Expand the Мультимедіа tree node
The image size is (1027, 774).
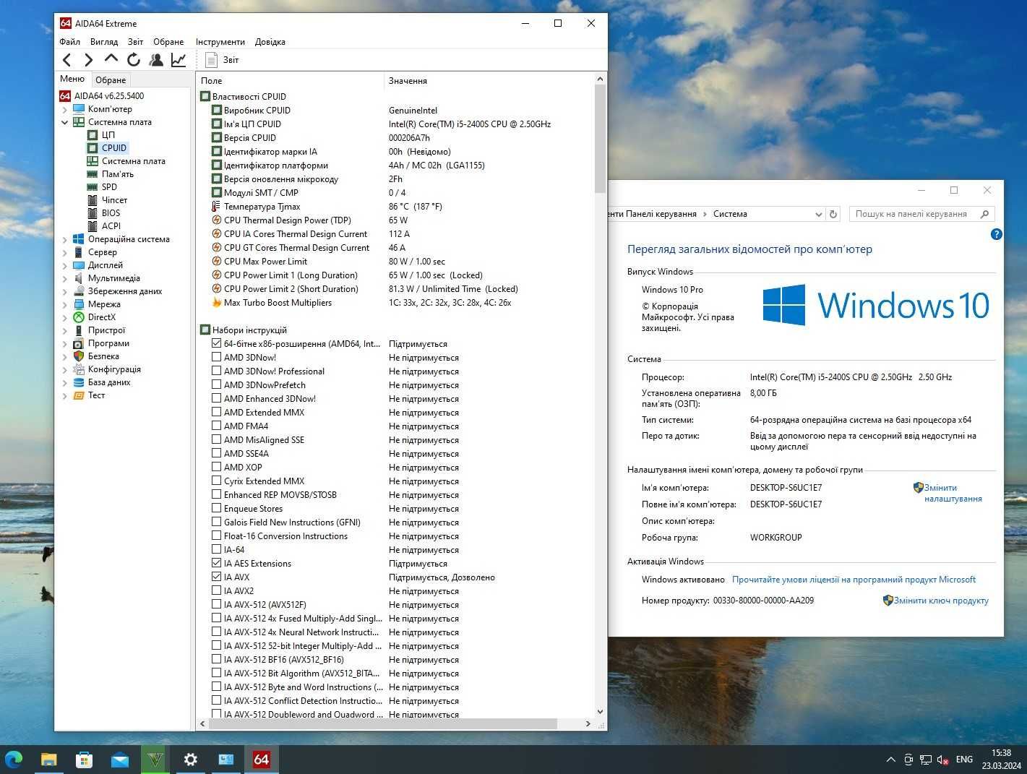tap(65, 279)
